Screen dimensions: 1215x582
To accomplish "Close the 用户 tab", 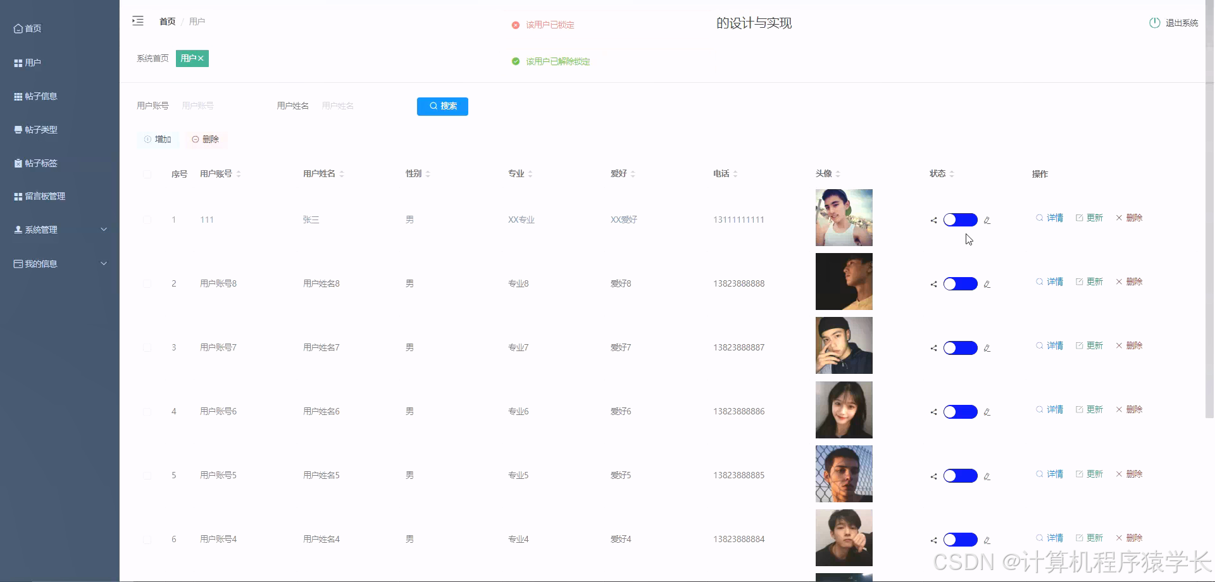I will click(201, 58).
